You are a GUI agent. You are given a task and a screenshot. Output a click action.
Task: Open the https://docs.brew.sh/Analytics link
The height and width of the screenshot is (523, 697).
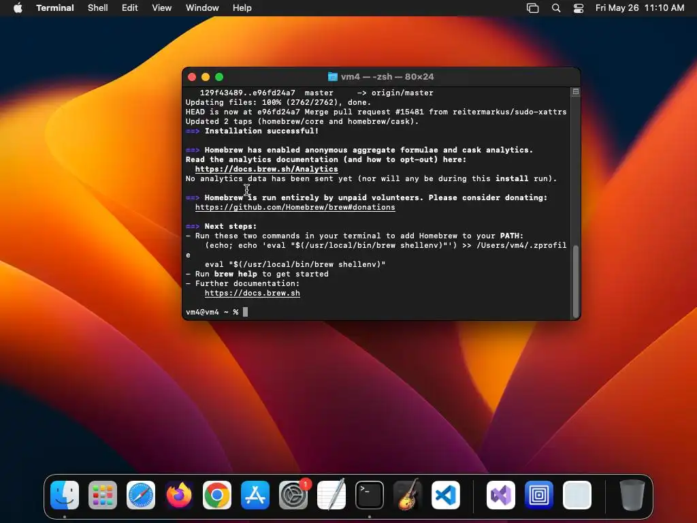click(x=266, y=169)
